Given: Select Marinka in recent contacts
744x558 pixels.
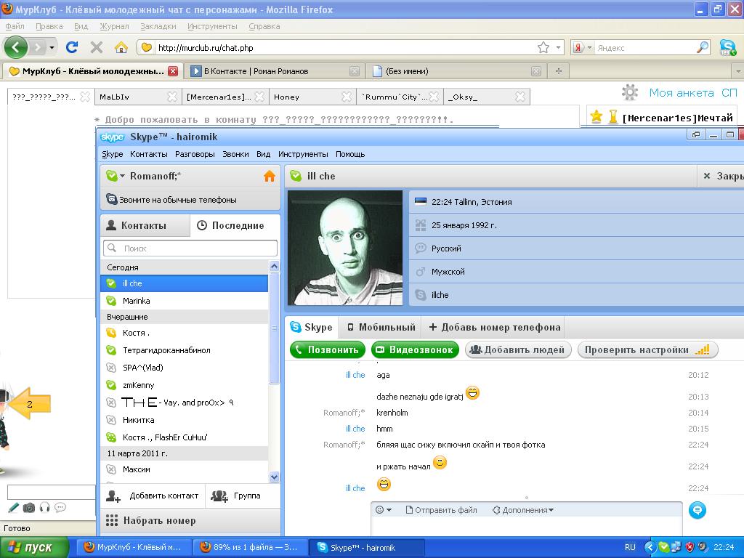Looking at the screenshot, I should pyautogui.click(x=184, y=301).
